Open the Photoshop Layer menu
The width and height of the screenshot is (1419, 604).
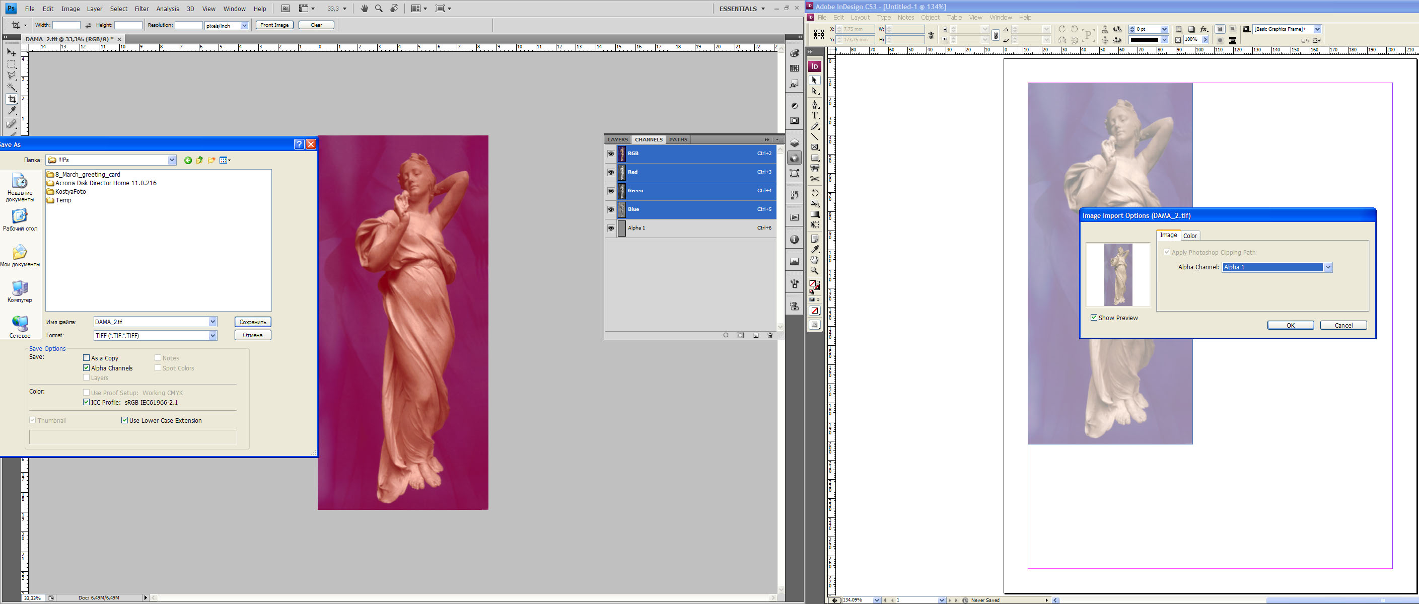click(x=95, y=9)
